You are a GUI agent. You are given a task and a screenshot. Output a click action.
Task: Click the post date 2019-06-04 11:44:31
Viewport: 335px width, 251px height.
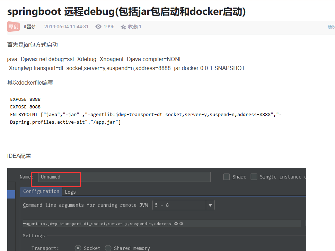[66, 27]
